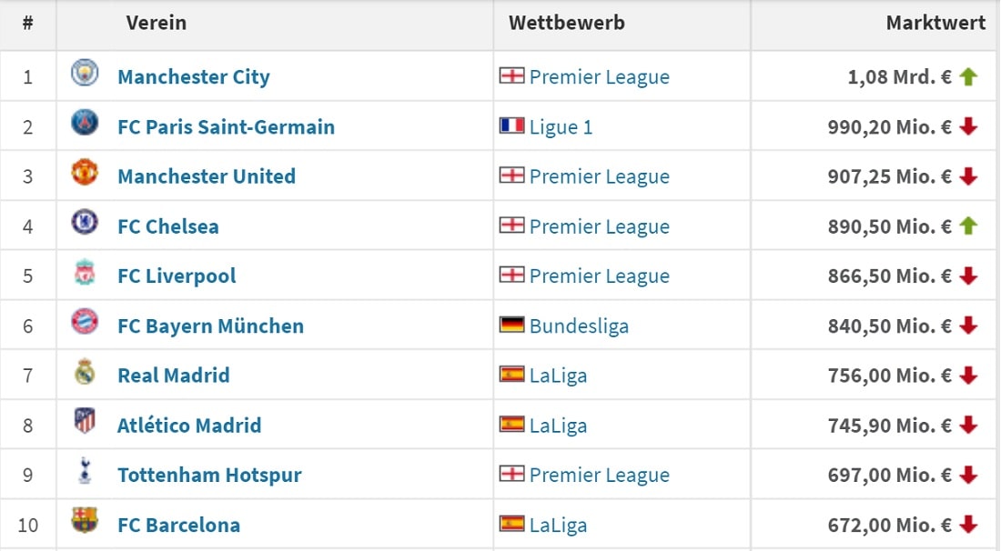Screen dimensions: 1001x551
Task: Open the Tottenham Hotspur club page
Action: (x=209, y=476)
